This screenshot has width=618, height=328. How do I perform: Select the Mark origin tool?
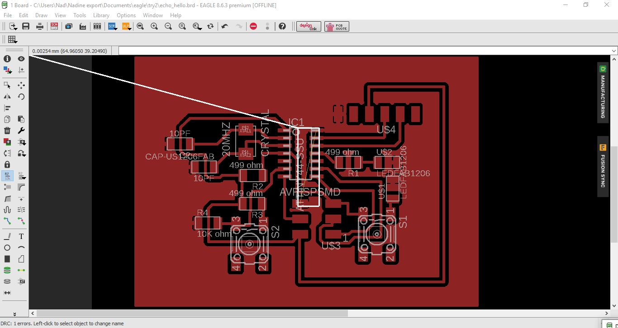21,70
